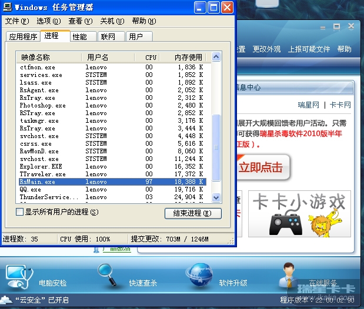Close the Rising antivirus window
The height and width of the screenshot is (309, 364).
(351, 26)
